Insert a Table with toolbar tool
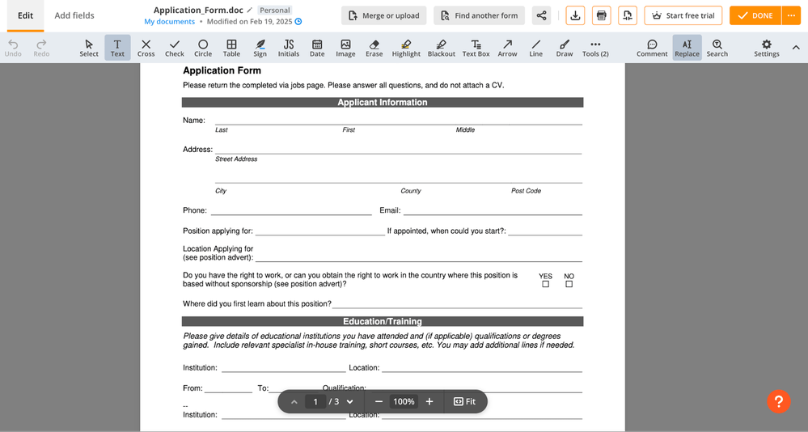The image size is (808, 432). pos(231,48)
